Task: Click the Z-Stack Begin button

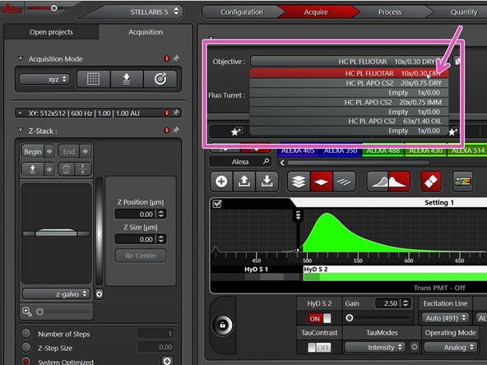Action: (33, 151)
